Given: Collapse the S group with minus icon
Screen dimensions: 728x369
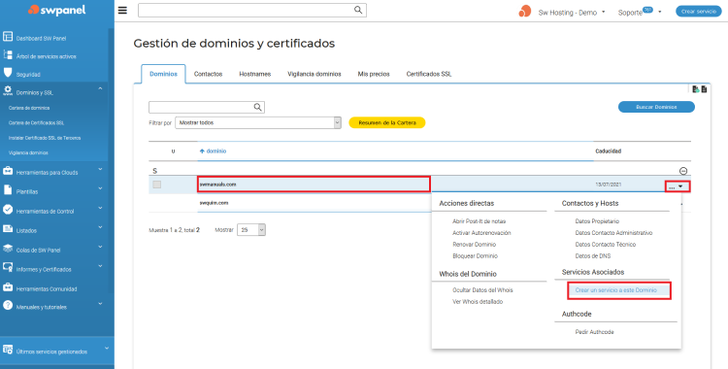Looking at the screenshot, I should click(683, 171).
